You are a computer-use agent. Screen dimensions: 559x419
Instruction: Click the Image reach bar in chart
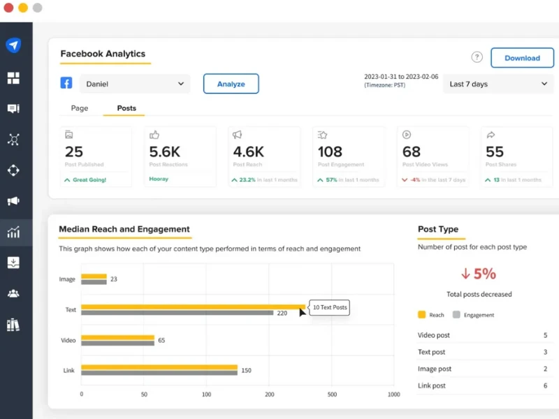pyautogui.click(x=94, y=276)
